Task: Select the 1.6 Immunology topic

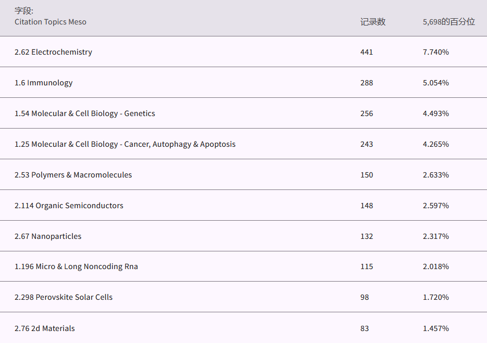Action: 43,83
